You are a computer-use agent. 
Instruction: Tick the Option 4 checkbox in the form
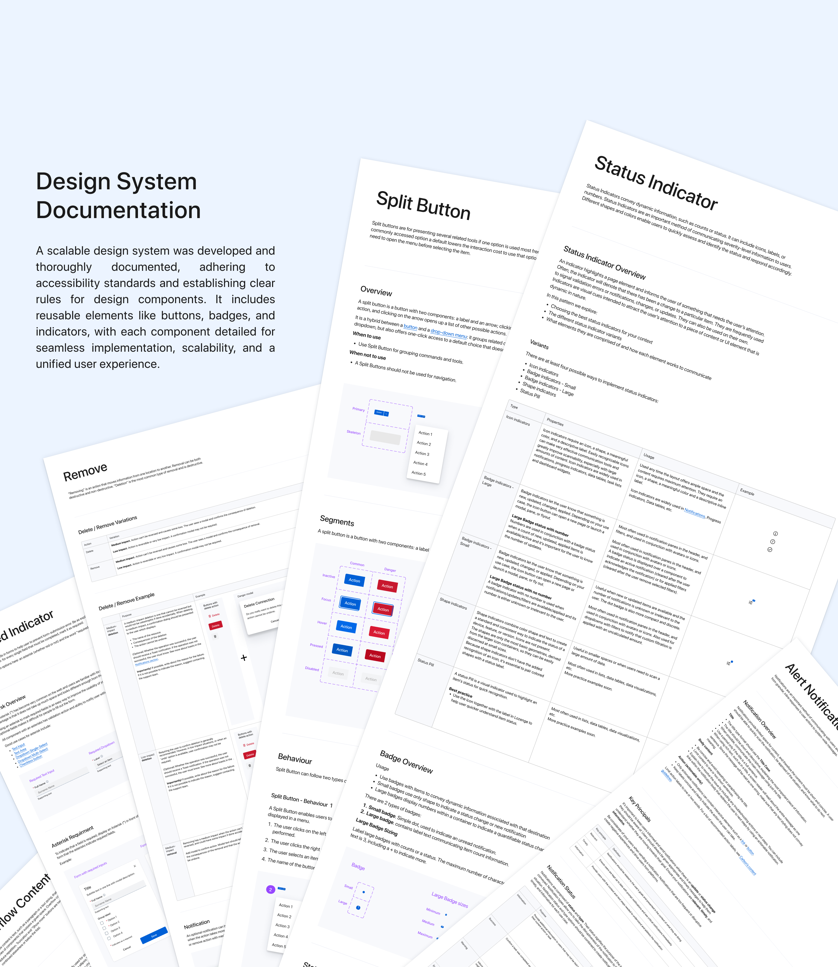[x=109, y=939]
